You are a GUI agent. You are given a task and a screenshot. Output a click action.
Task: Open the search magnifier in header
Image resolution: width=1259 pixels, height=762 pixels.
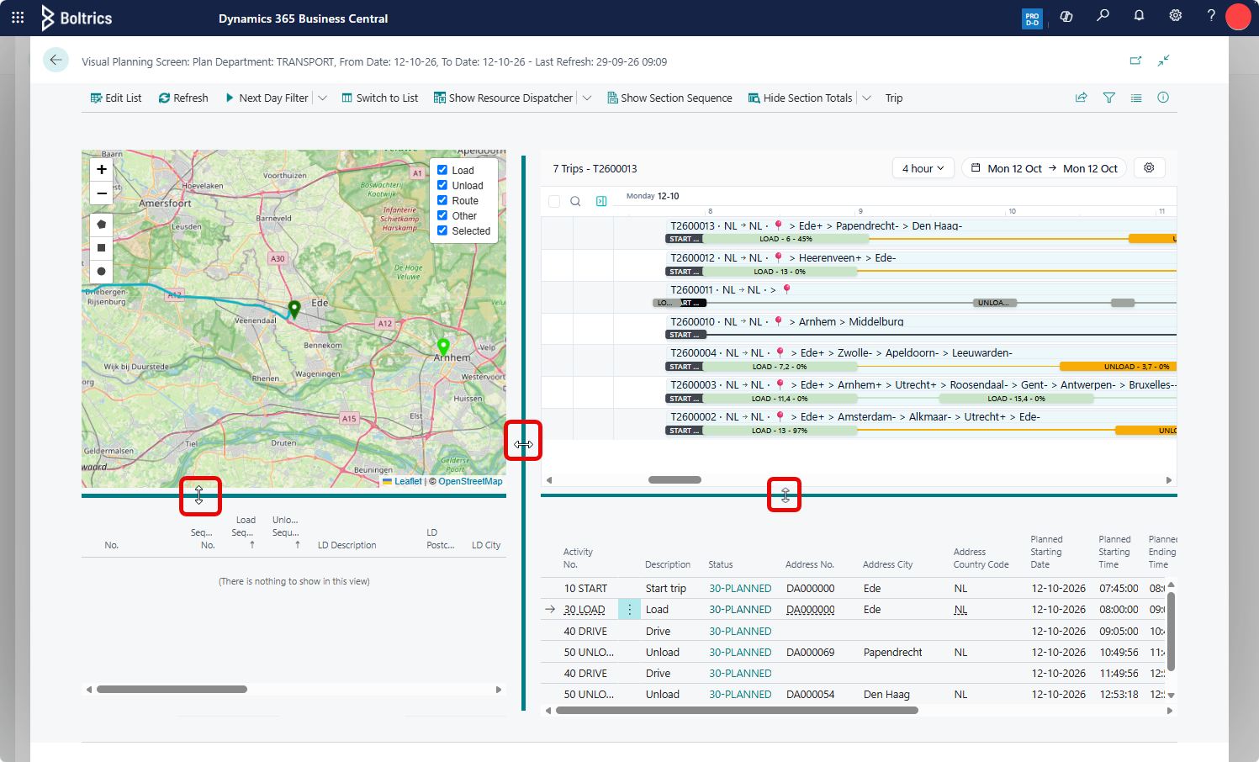click(1103, 15)
